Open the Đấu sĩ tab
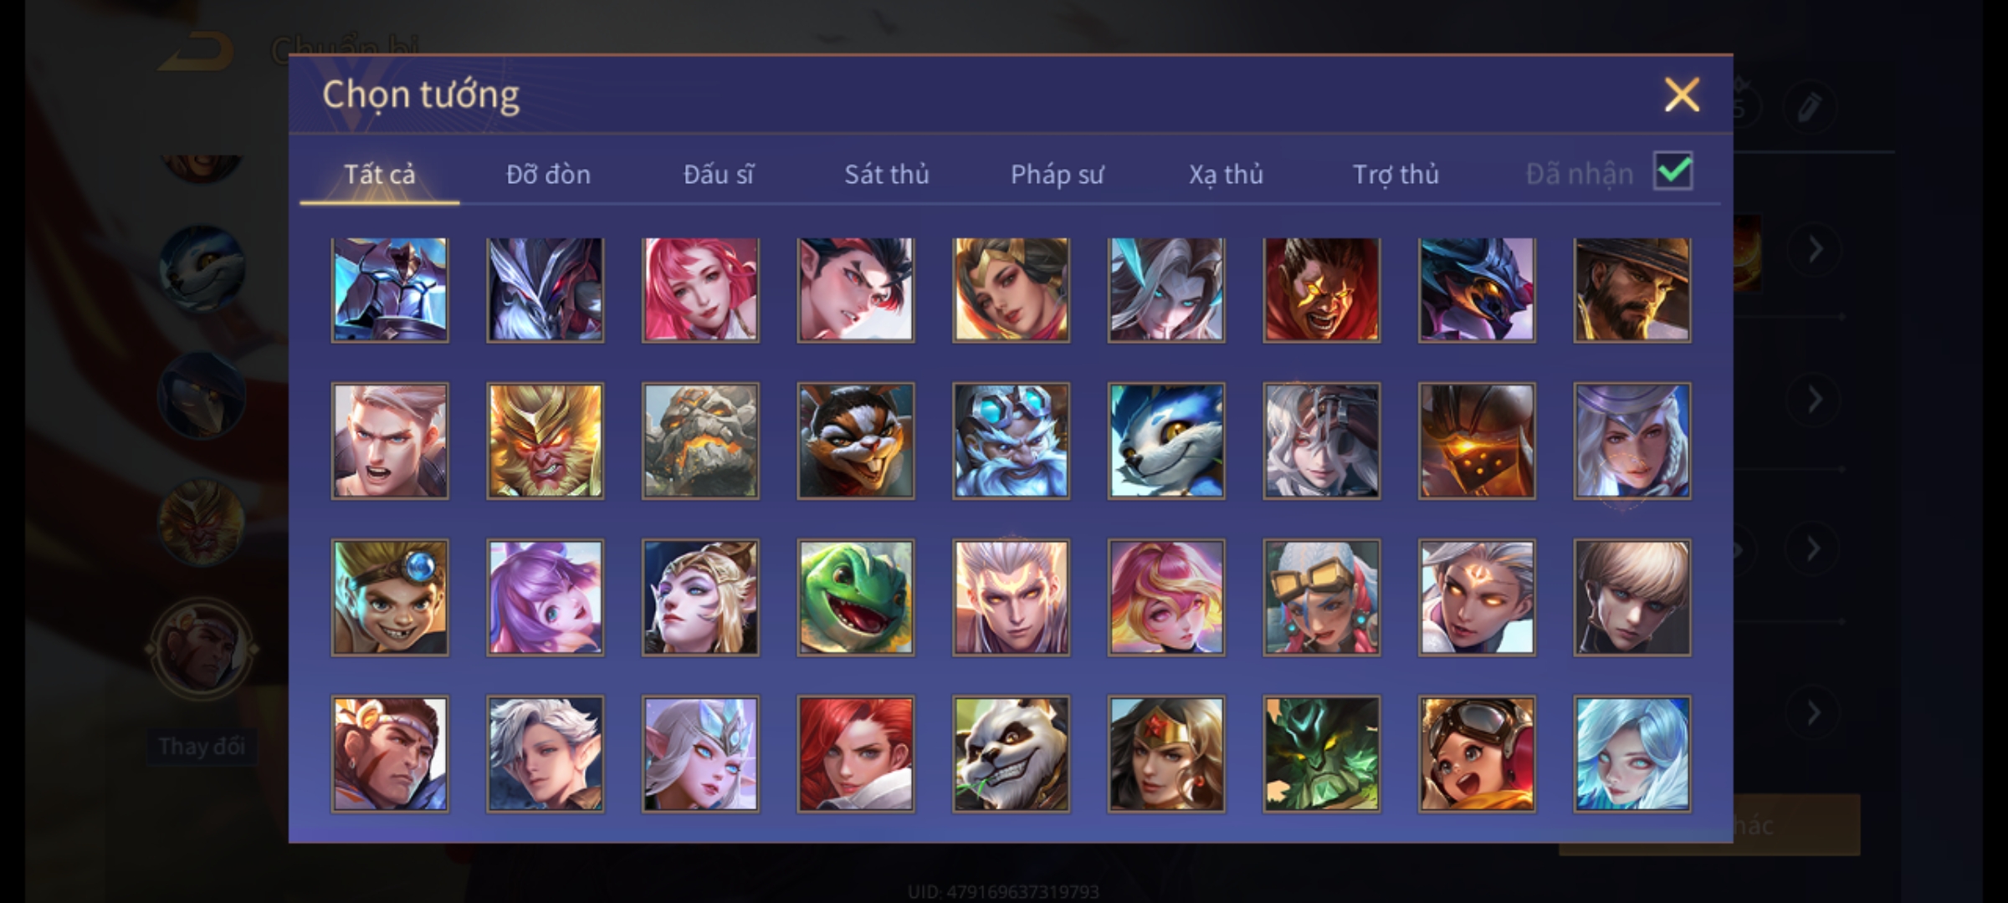The width and height of the screenshot is (2008, 903). tap(718, 174)
